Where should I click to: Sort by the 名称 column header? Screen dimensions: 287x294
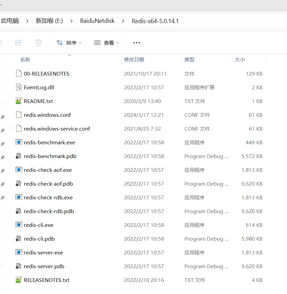tap(25, 60)
